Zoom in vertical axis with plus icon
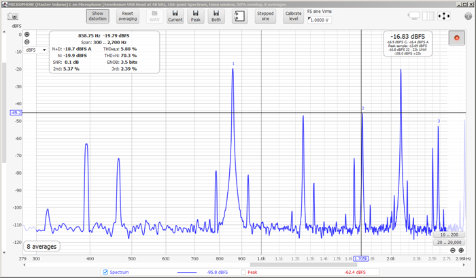 pos(27,34)
